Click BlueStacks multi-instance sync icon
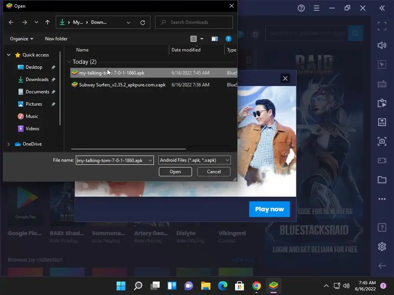 [x=382, y=103]
